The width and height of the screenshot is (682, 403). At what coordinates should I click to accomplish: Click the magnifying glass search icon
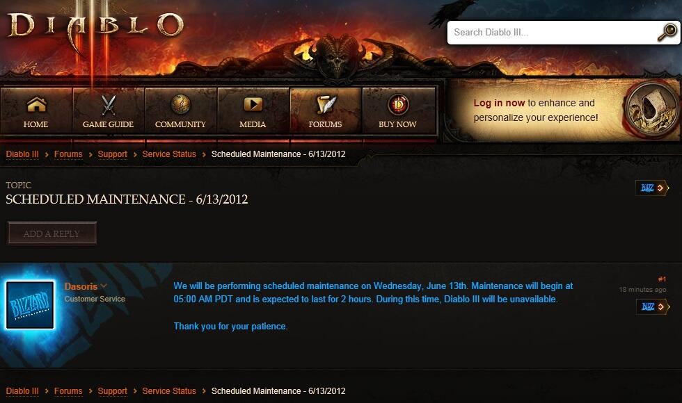click(667, 32)
